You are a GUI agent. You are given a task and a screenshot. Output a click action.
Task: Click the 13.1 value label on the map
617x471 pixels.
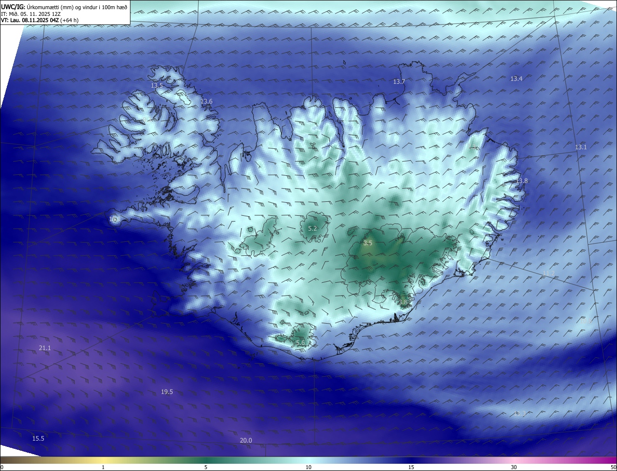coord(581,147)
